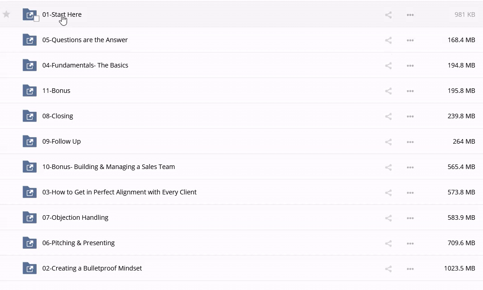Open more options for 05-Questions are the Answer
The image size is (483, 290).
(x=410, y=40)
